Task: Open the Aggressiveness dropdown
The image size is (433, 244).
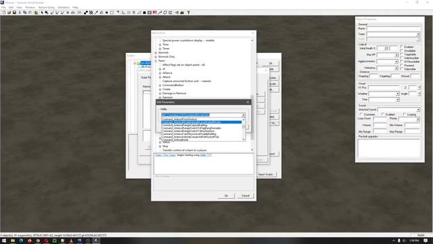Action: coord(396,62)
